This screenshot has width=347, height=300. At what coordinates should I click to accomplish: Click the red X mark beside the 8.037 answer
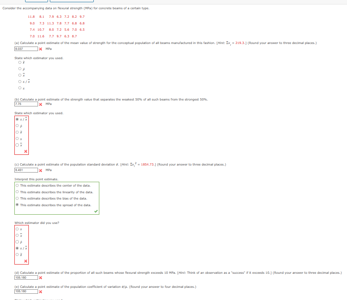(41, 49)
